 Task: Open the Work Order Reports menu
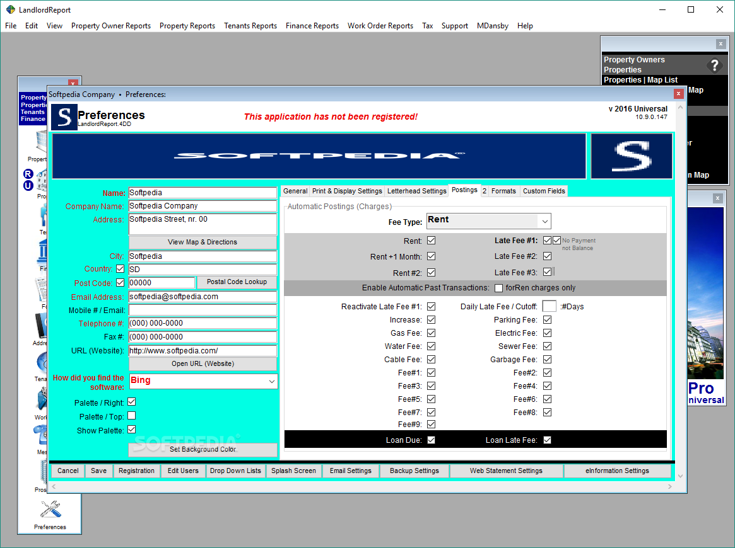point(380,26)
